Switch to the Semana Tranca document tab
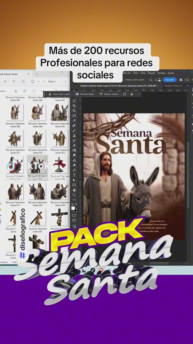193x344 pixels. pyautogui.click(x=173, y=86)
